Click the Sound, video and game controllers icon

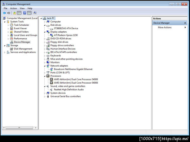(x=48, y=86)
